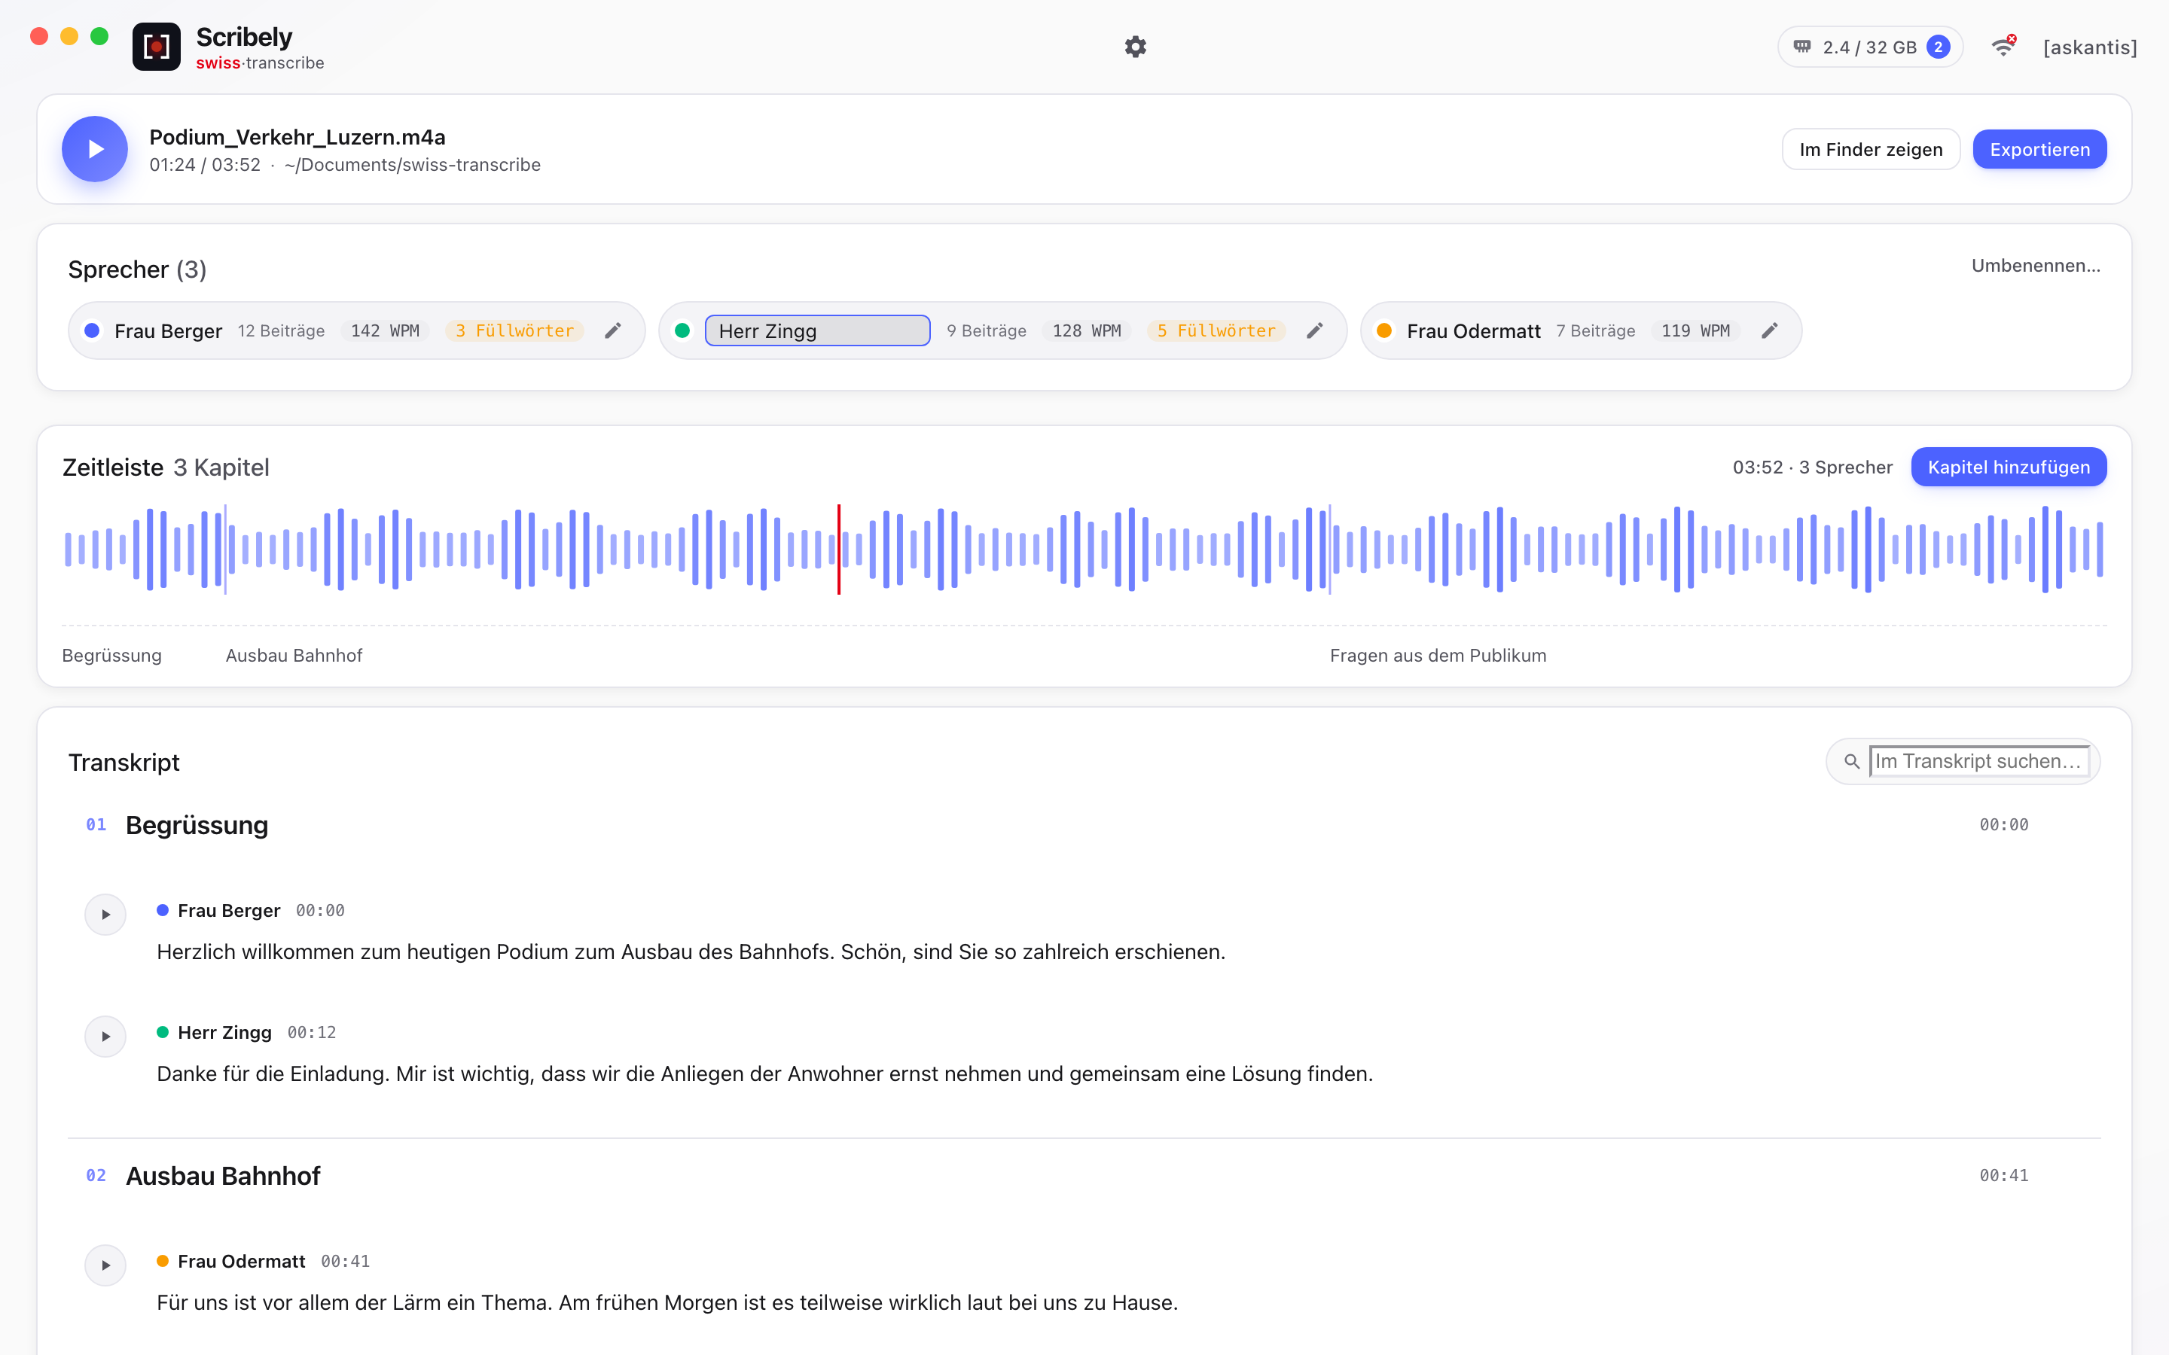Viewport: 2169px width, 1355px height.
Task: Click 119 WPM badge
Action: pos(1695,330)
